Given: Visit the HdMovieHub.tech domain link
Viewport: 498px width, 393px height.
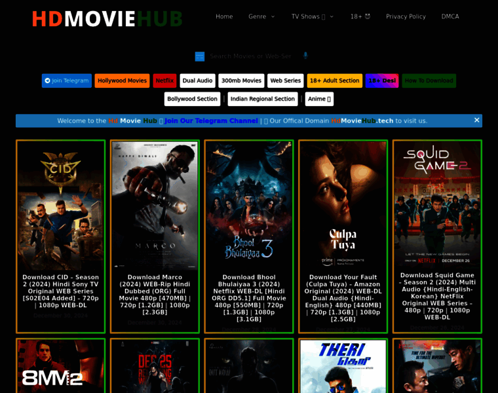Looking at the screenshot, I should click(x=362, y=121).
